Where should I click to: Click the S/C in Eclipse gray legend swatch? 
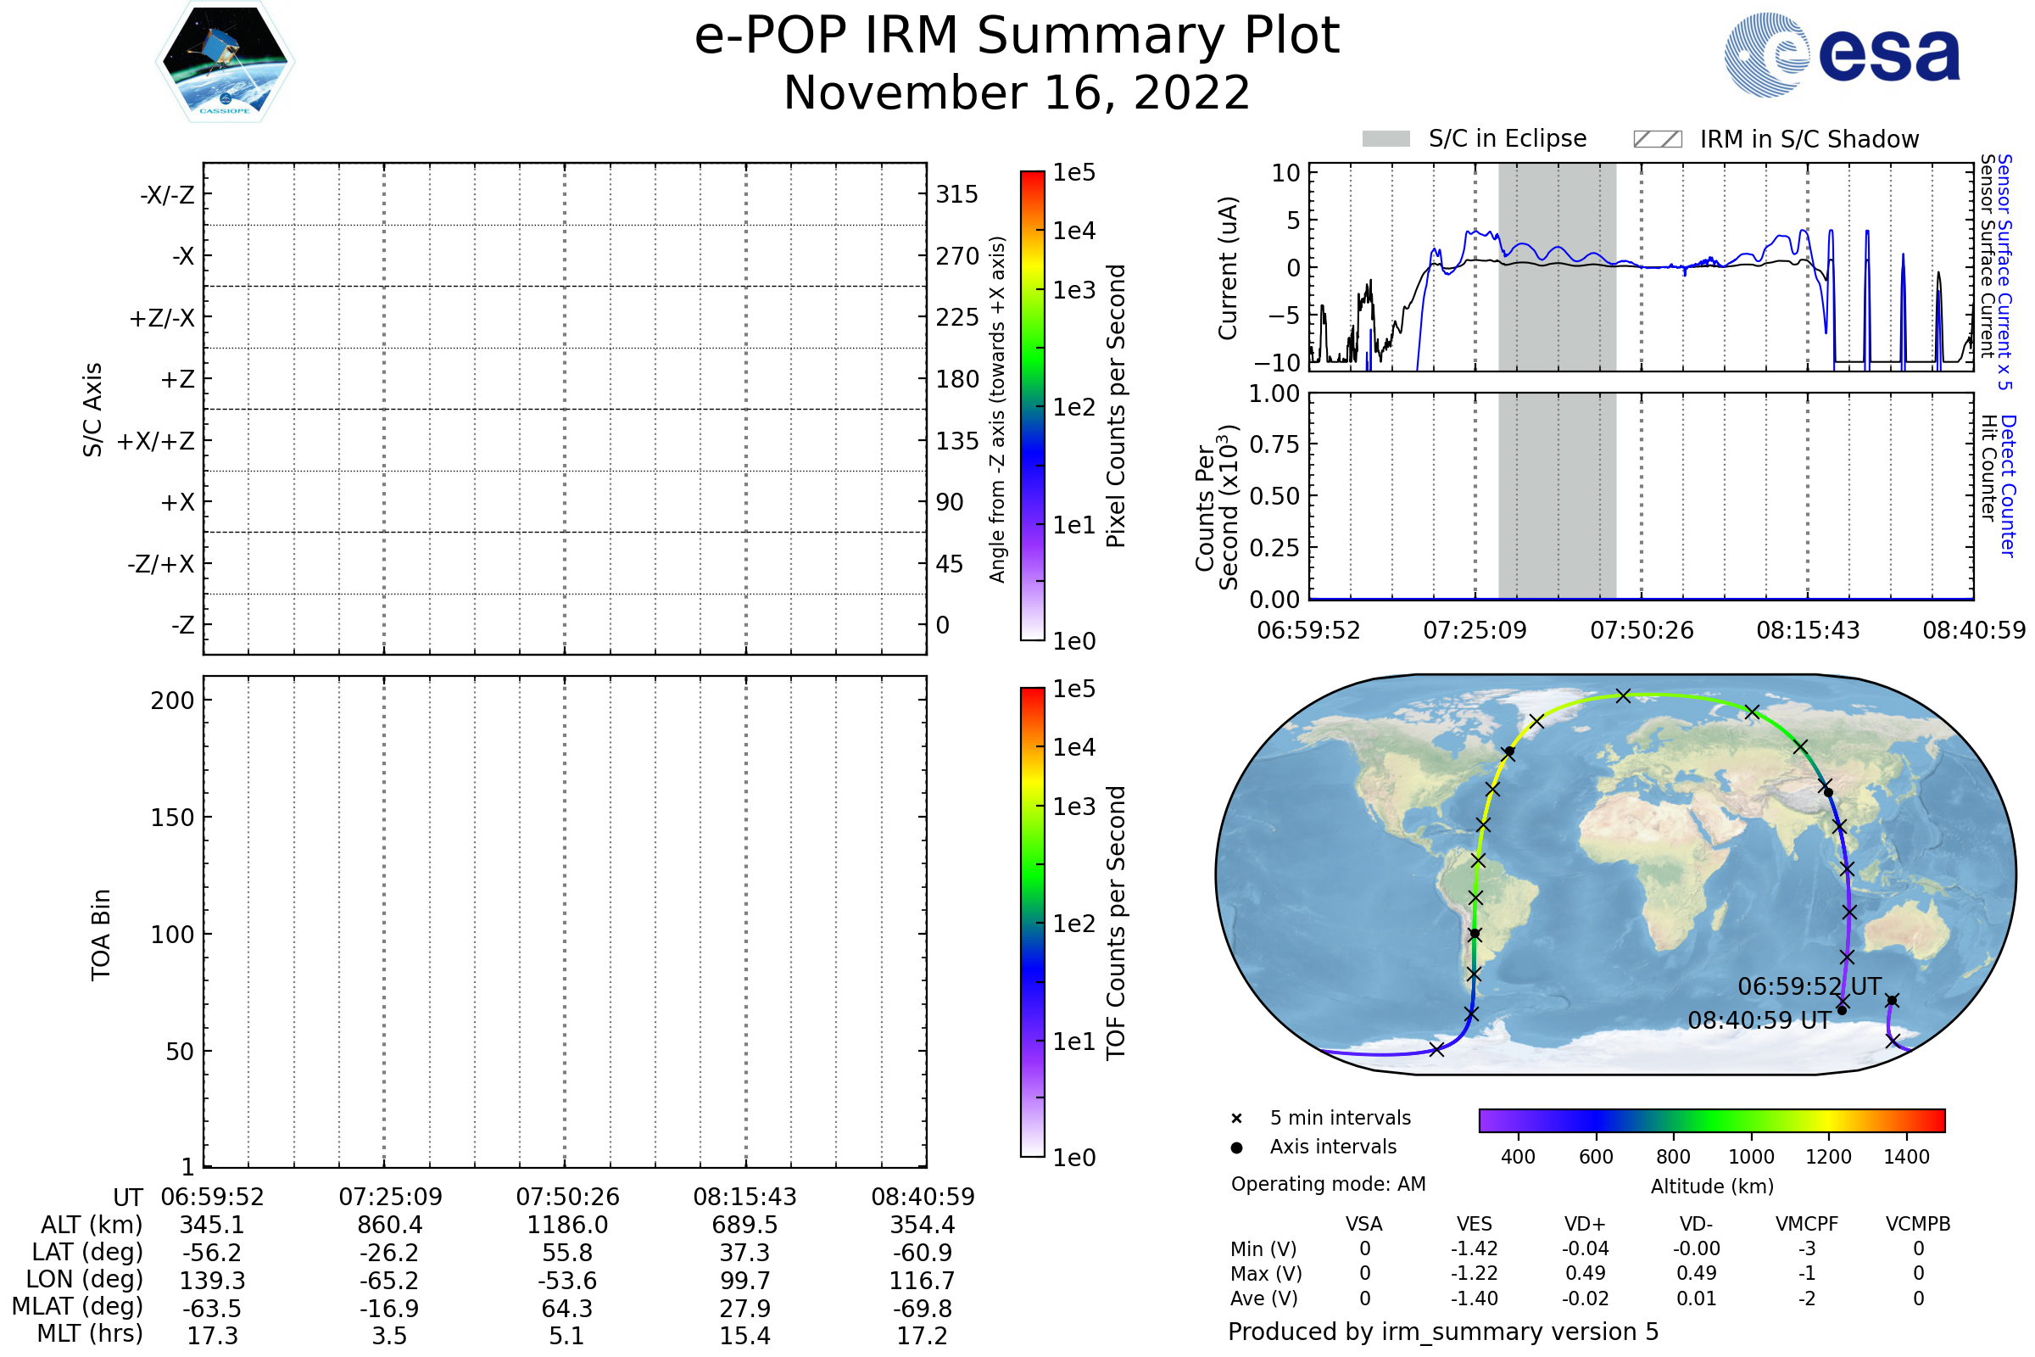pyautogui.click(x=1385, y=139)
